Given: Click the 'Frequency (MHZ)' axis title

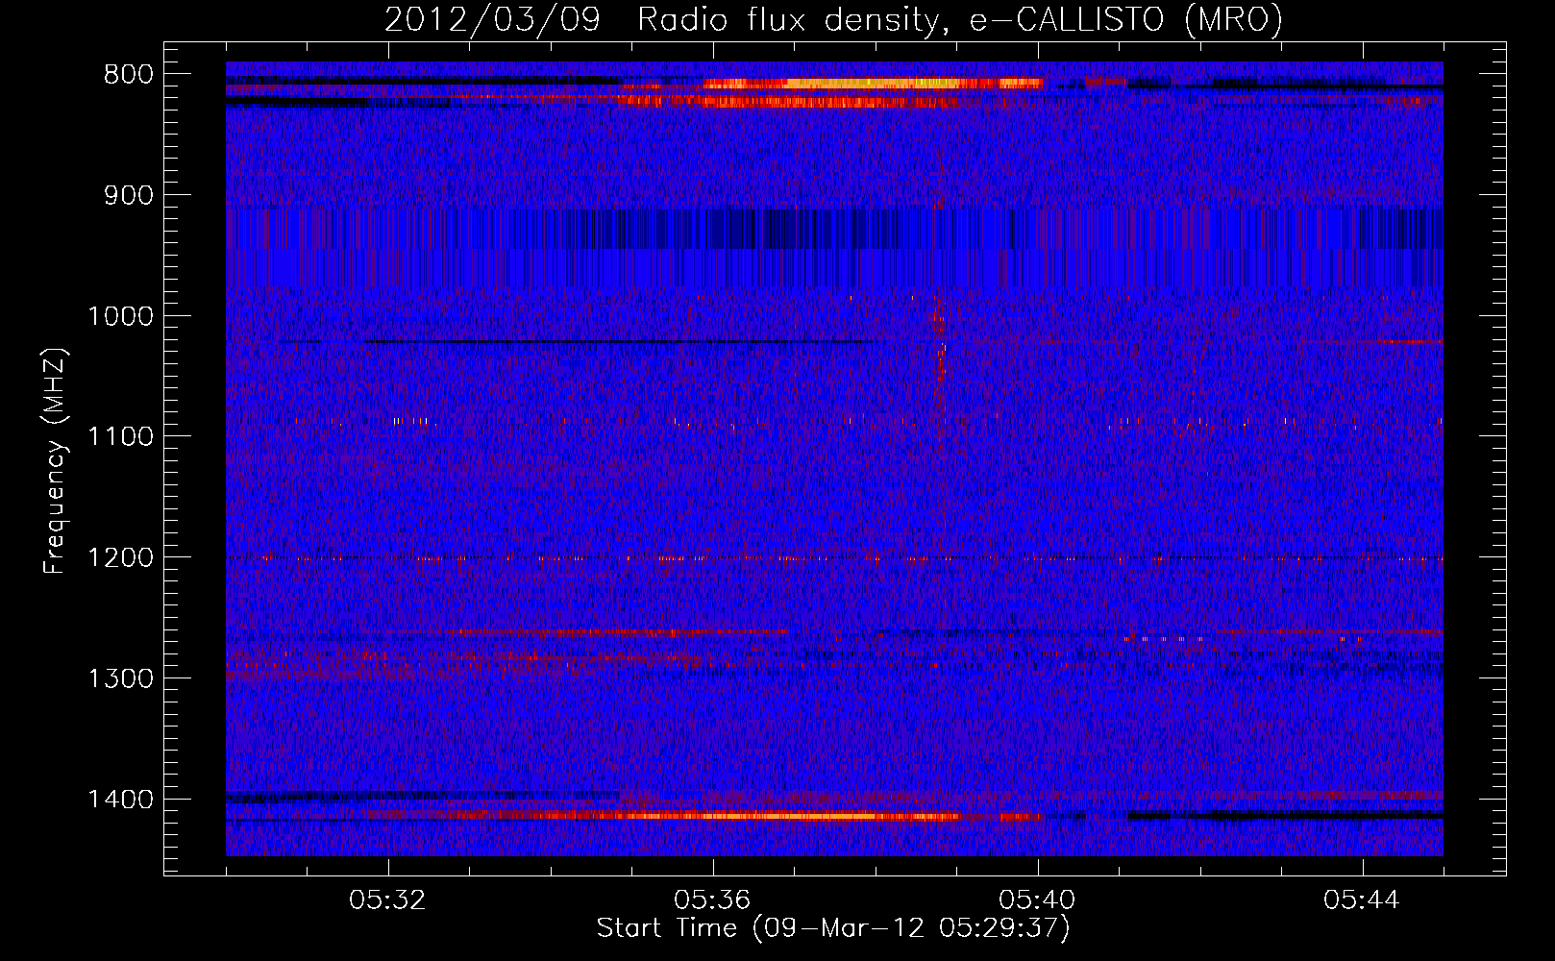Looking at the screenshot, I should point(55,461).
